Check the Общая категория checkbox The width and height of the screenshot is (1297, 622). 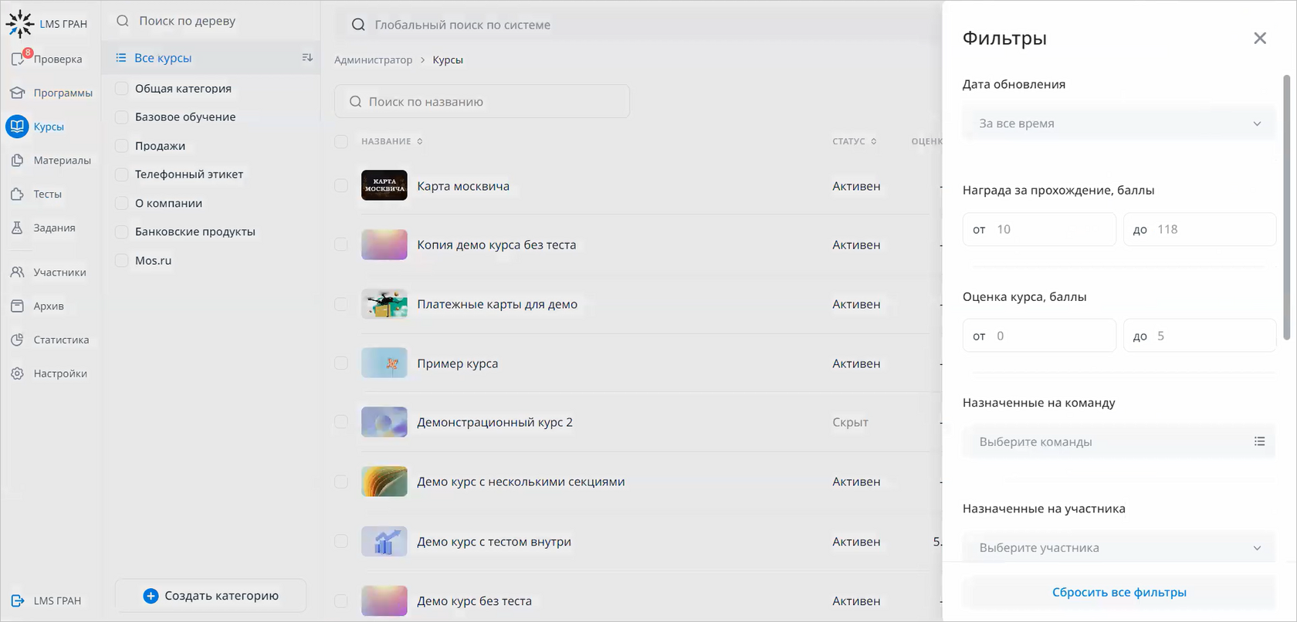tap(121, 88)
